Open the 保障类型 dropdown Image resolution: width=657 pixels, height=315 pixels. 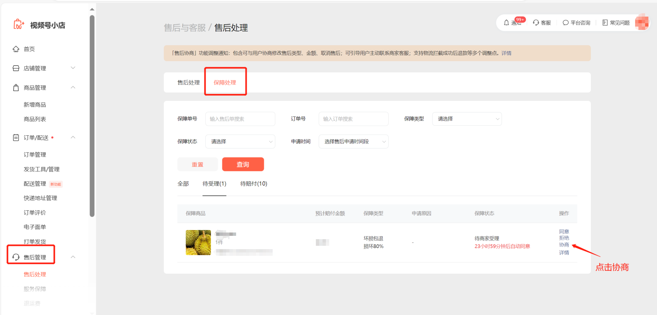[467, 119]
